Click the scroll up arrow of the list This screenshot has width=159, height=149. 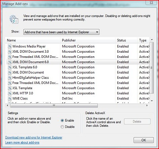click(152, 40)
